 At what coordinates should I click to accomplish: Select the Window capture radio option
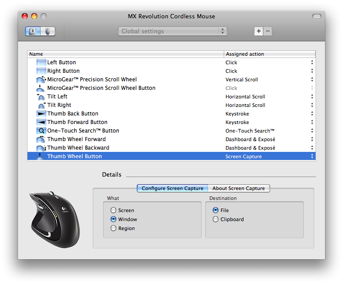(x=113, y=219)
